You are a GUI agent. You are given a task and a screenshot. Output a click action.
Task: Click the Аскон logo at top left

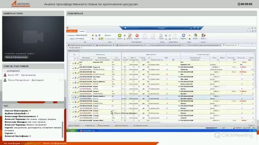point(21,4)
